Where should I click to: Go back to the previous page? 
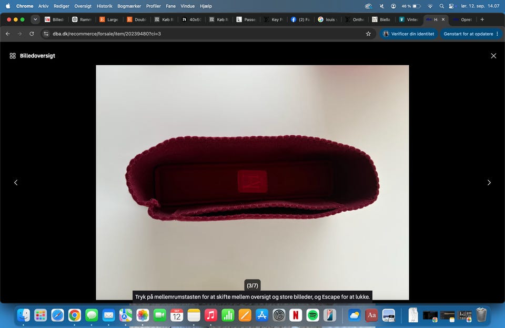[8, 34]
